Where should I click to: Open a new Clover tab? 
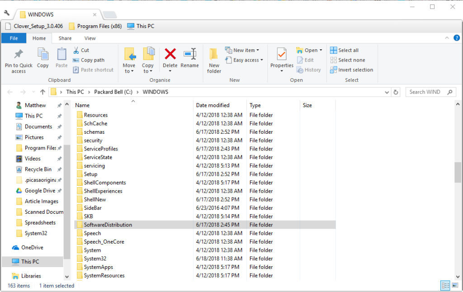point(109,14)
